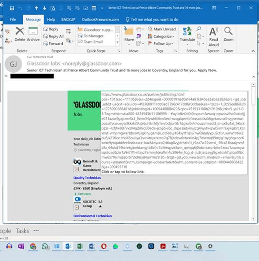Click the scroll down arrow of message body
Viewport: 259px width, 261px height.
coord(253,218)
